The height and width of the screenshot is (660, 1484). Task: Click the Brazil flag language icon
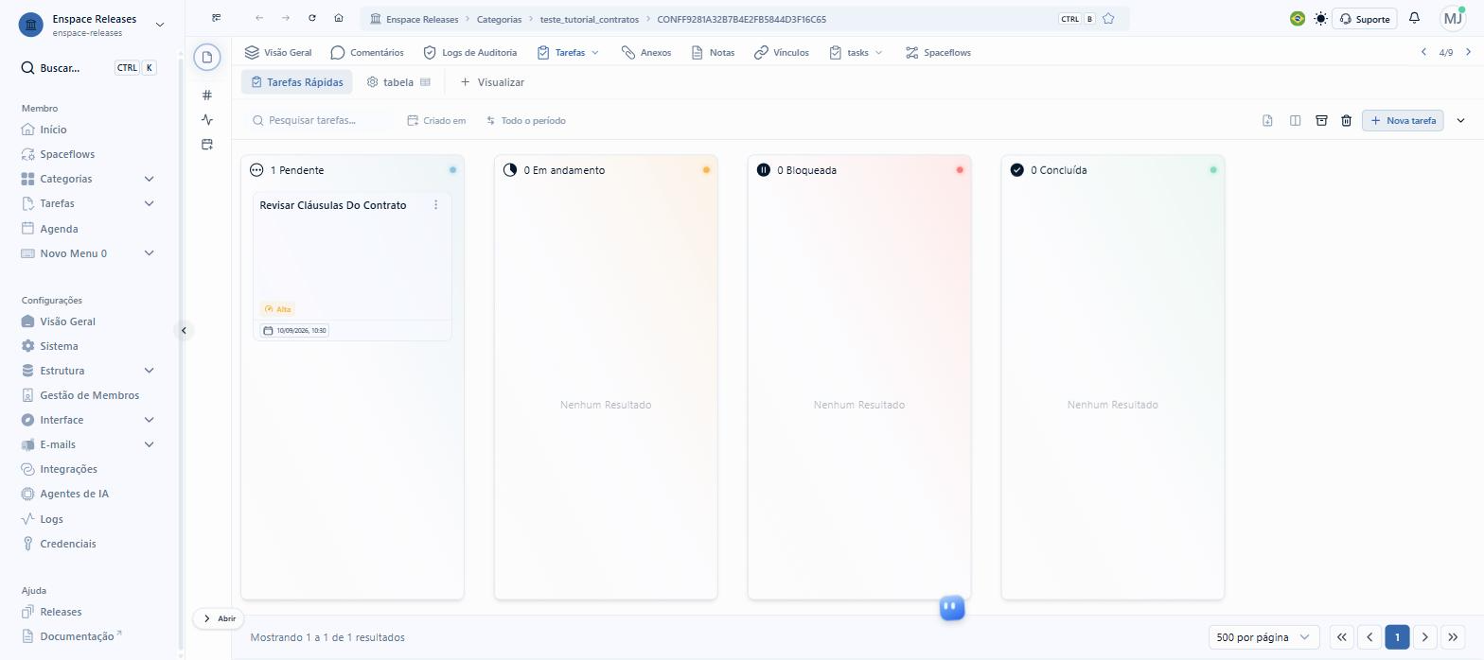(x=1298, y=19)
